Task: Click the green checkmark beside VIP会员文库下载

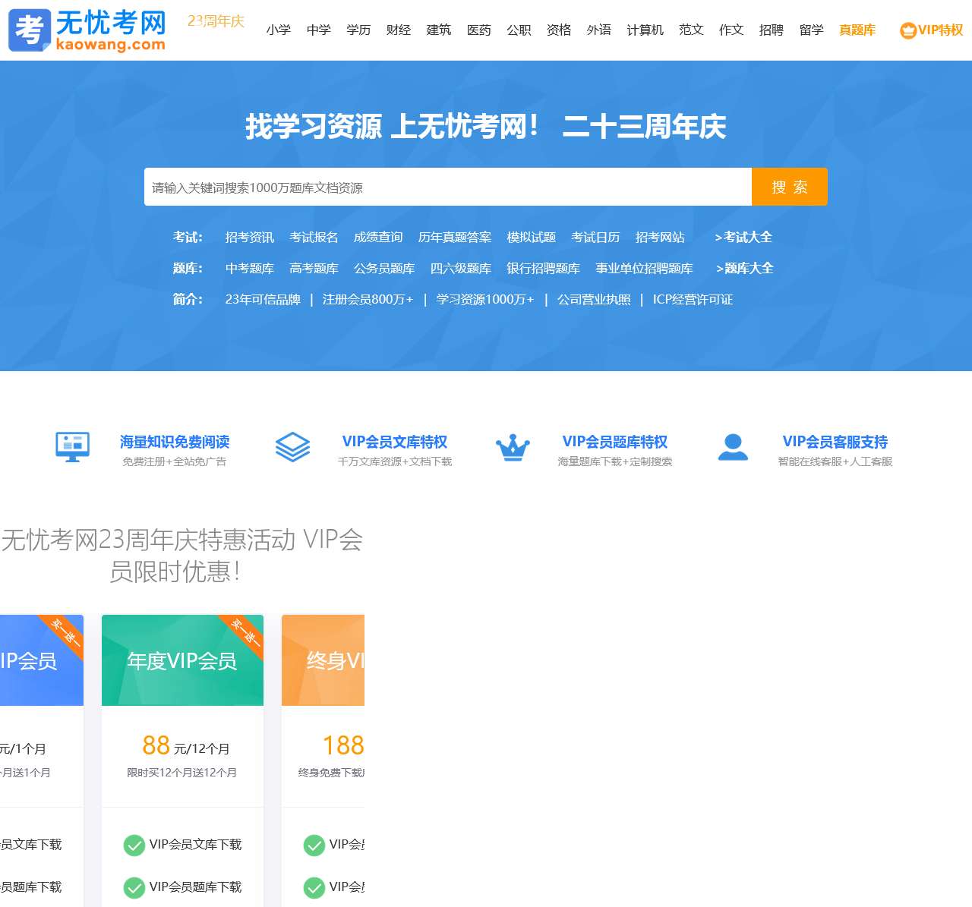Action: 135,844
